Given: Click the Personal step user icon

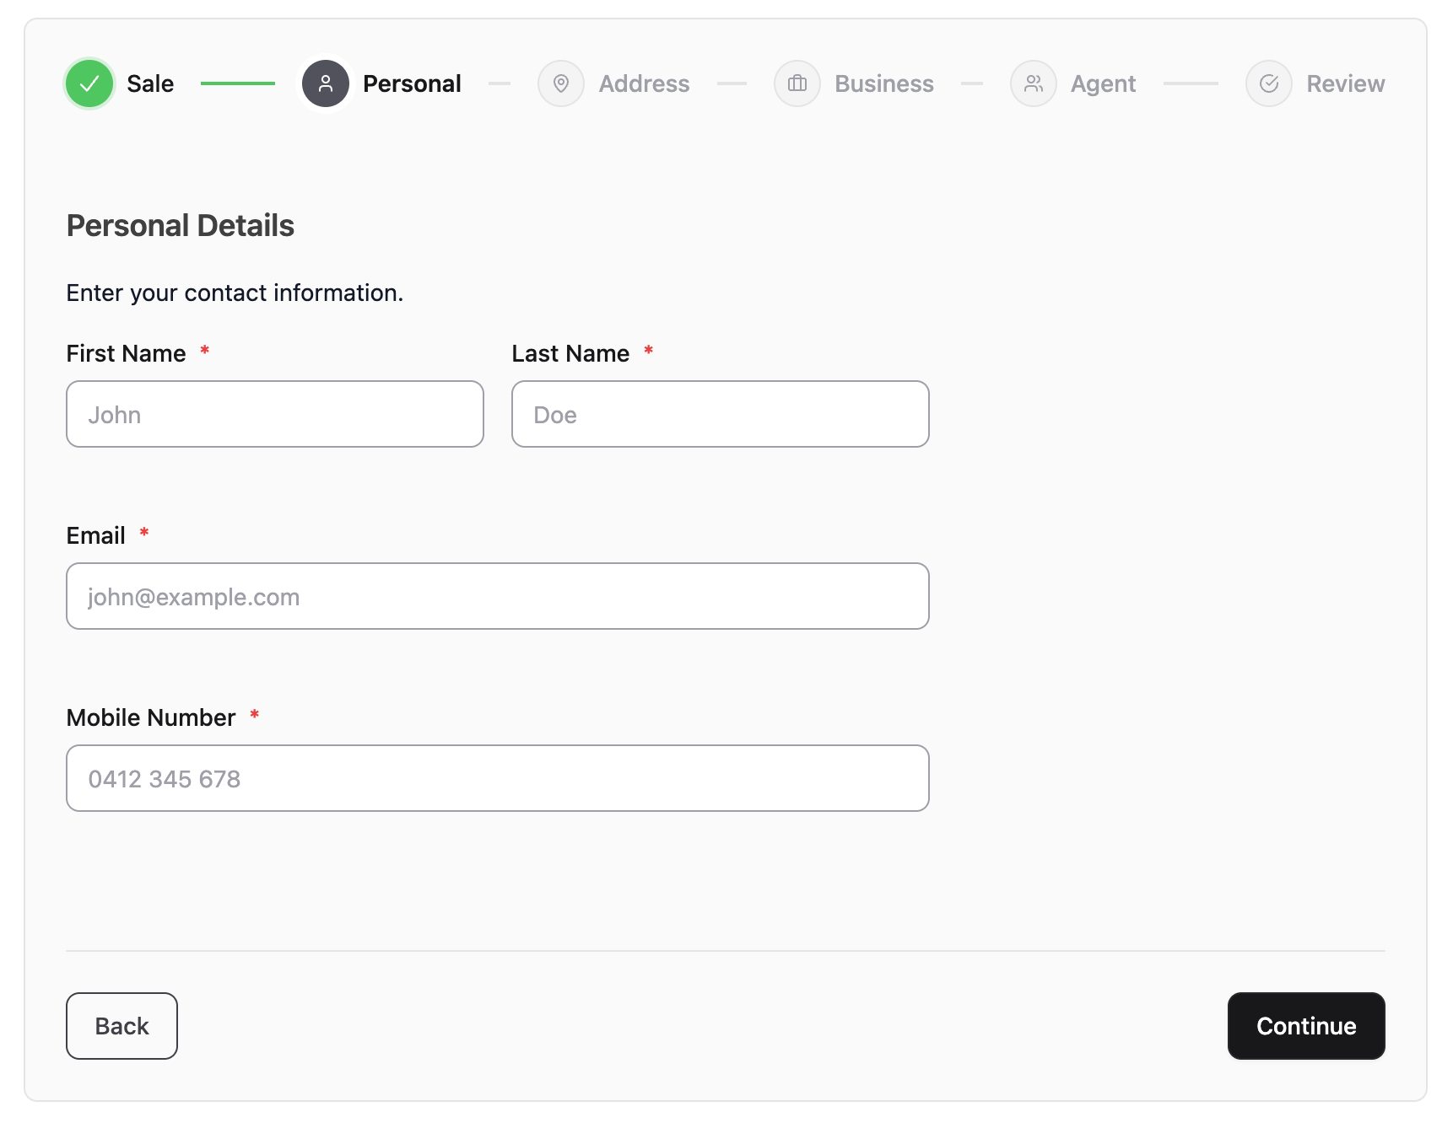Looking at the screenshot, I should (x=326, y=83).
